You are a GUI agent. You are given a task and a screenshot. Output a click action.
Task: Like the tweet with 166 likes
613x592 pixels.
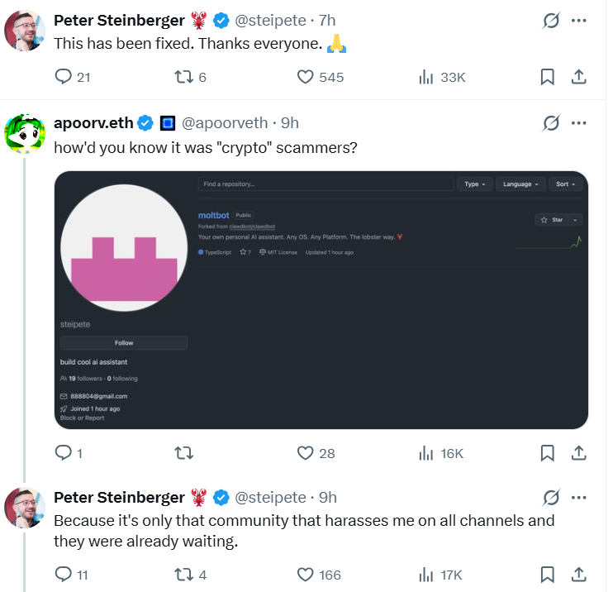(x=306, y=574)
